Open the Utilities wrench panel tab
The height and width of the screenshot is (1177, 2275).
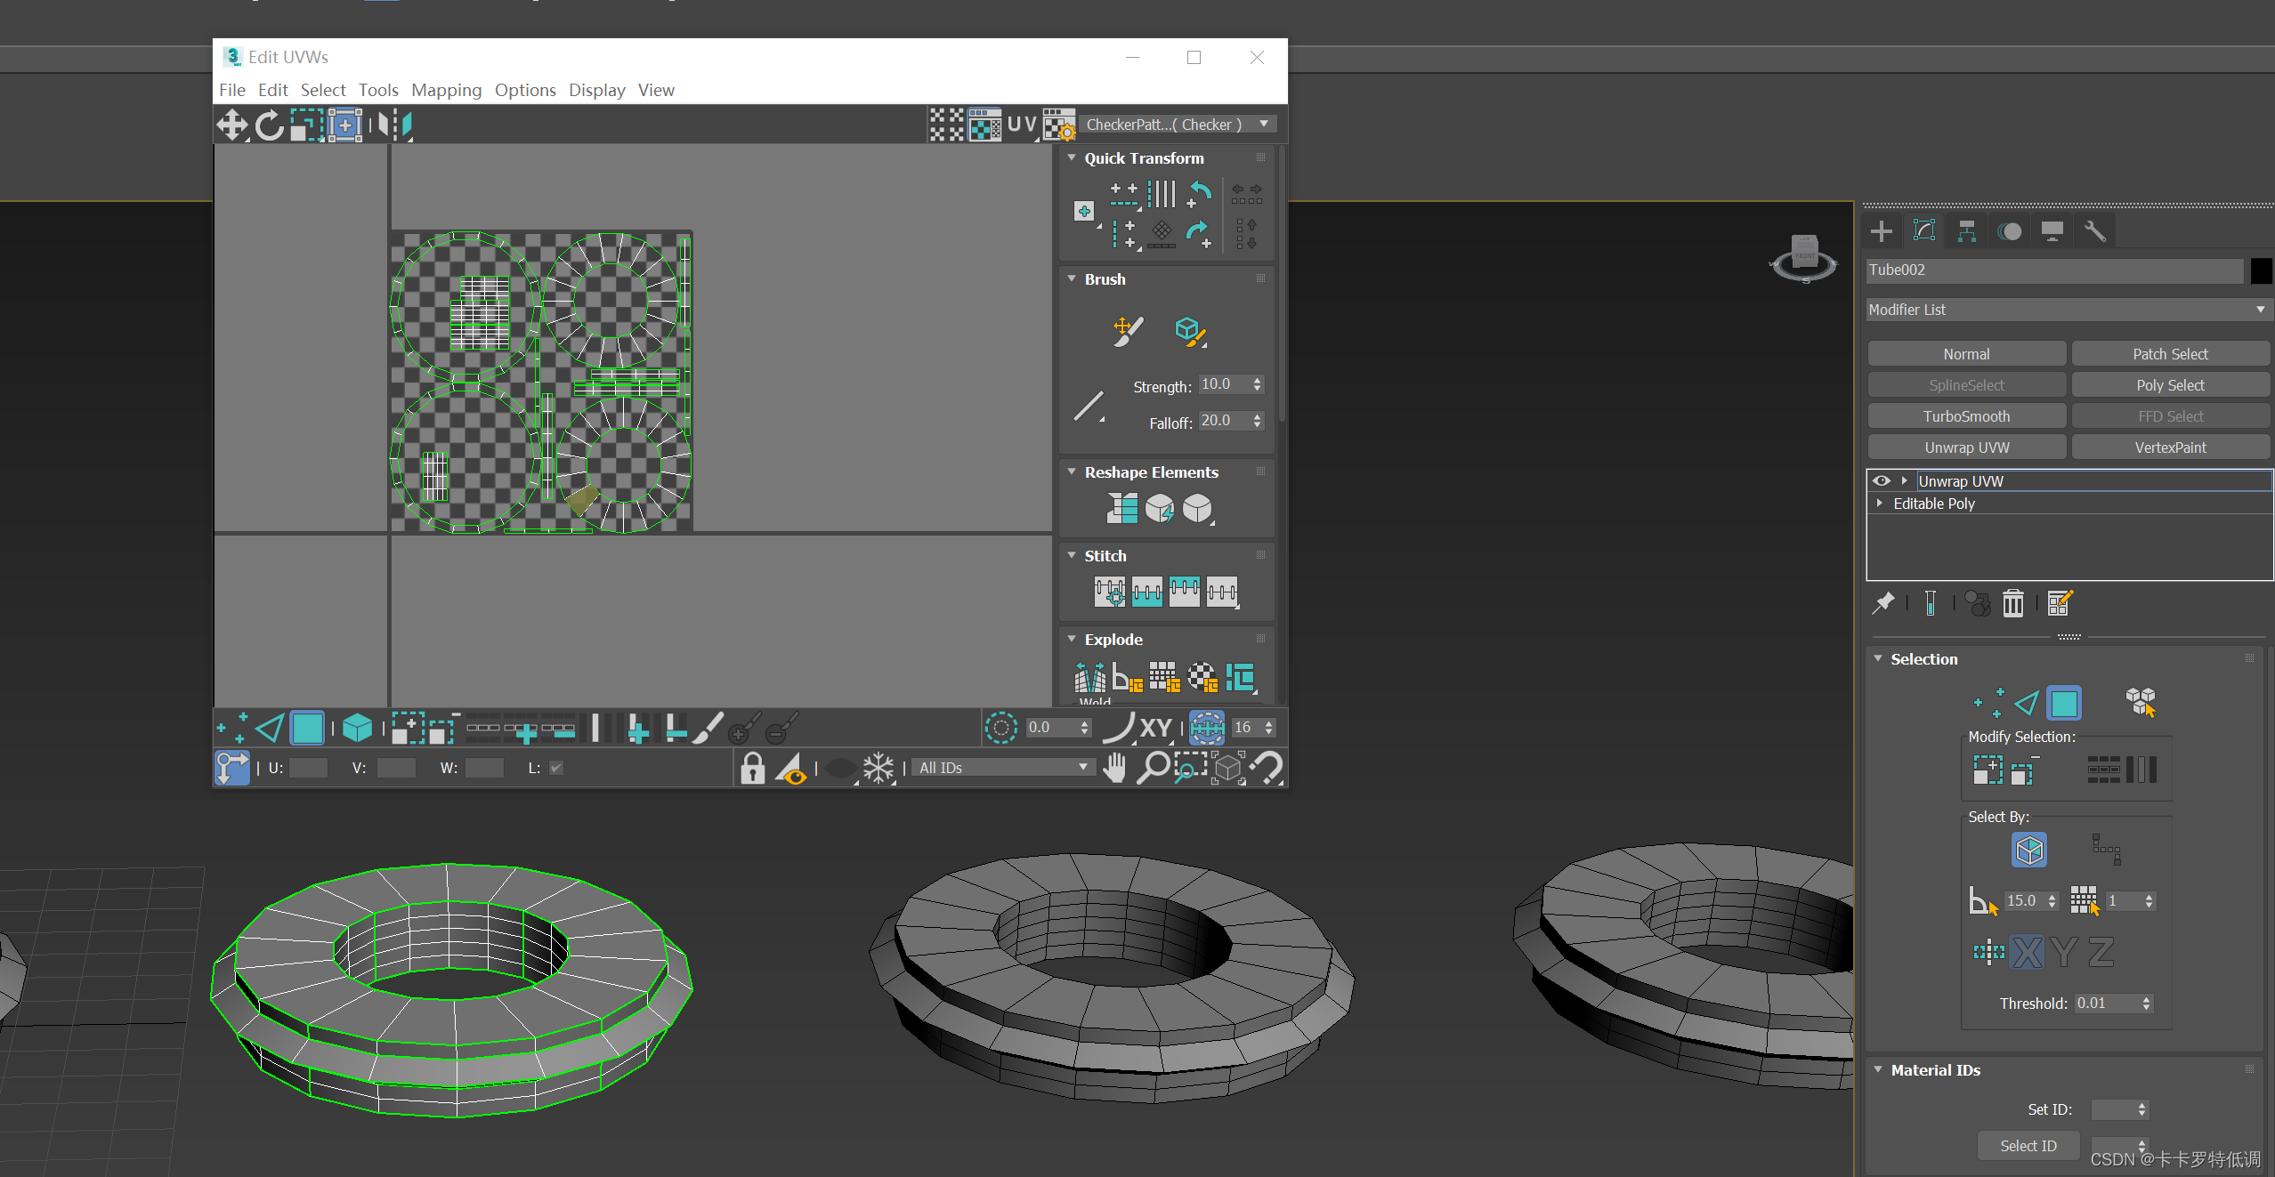[2094, 231]
